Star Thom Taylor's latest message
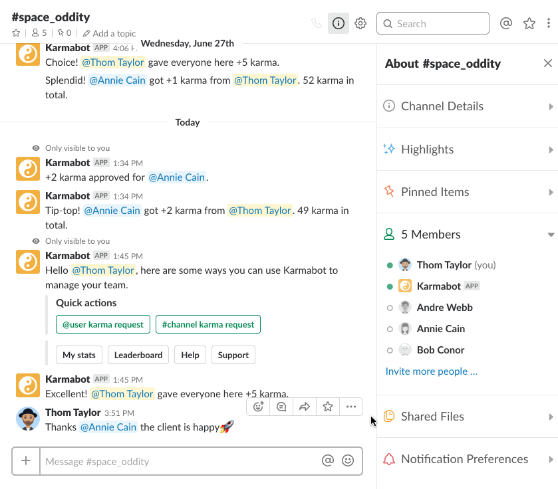Viewport: 558px width, 489px height. (327, 406)
